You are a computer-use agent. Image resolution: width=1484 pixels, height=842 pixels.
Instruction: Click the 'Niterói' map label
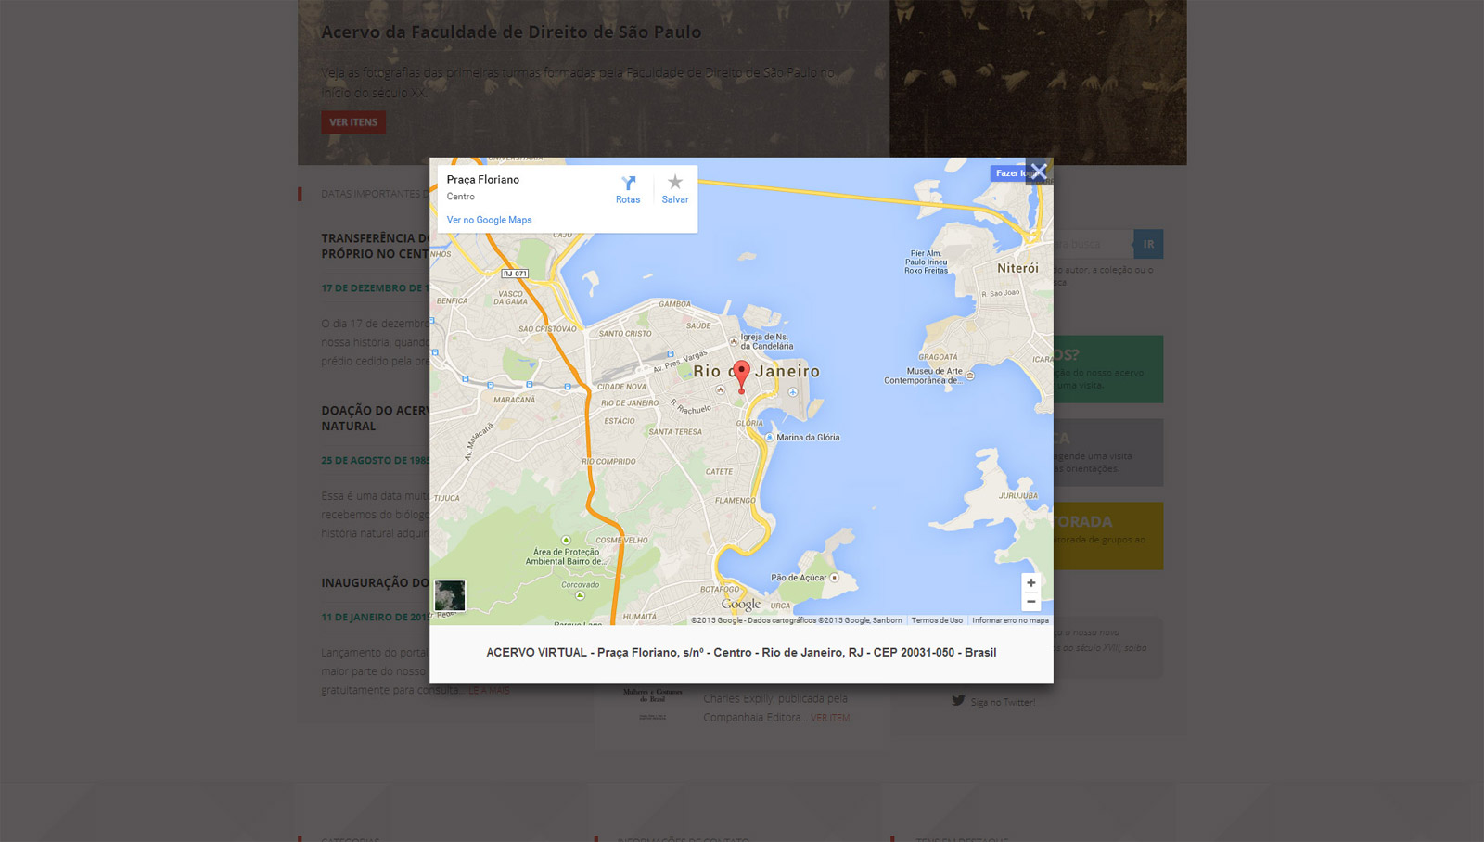(x=1017, y=268)
